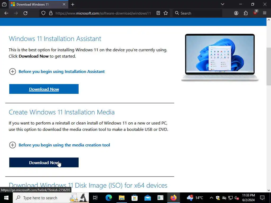The width and height of the screenshot is (271, 203).
Task: Show site security padlock info
Action: 51,13
